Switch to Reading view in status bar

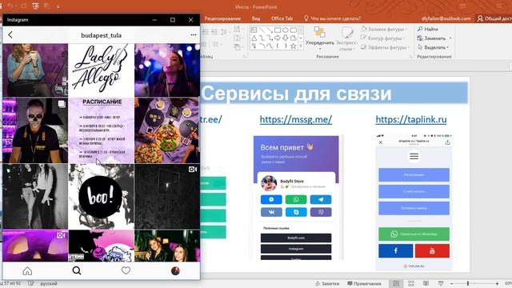tap(426, 283)
